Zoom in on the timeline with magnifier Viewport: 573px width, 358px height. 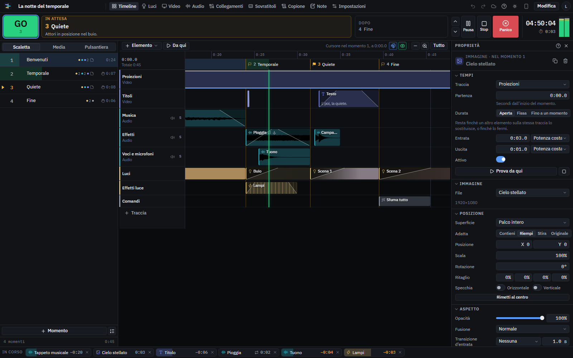tap(425, 46)
